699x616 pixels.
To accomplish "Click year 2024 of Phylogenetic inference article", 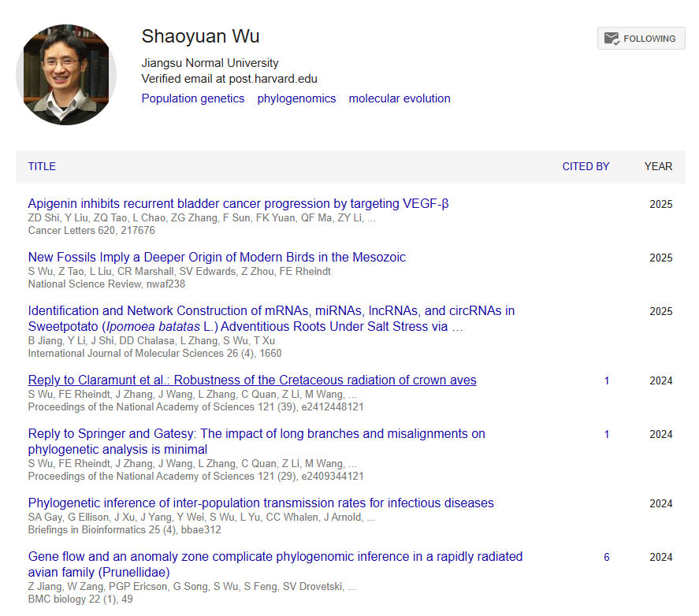I will click(x=660, y=503).
